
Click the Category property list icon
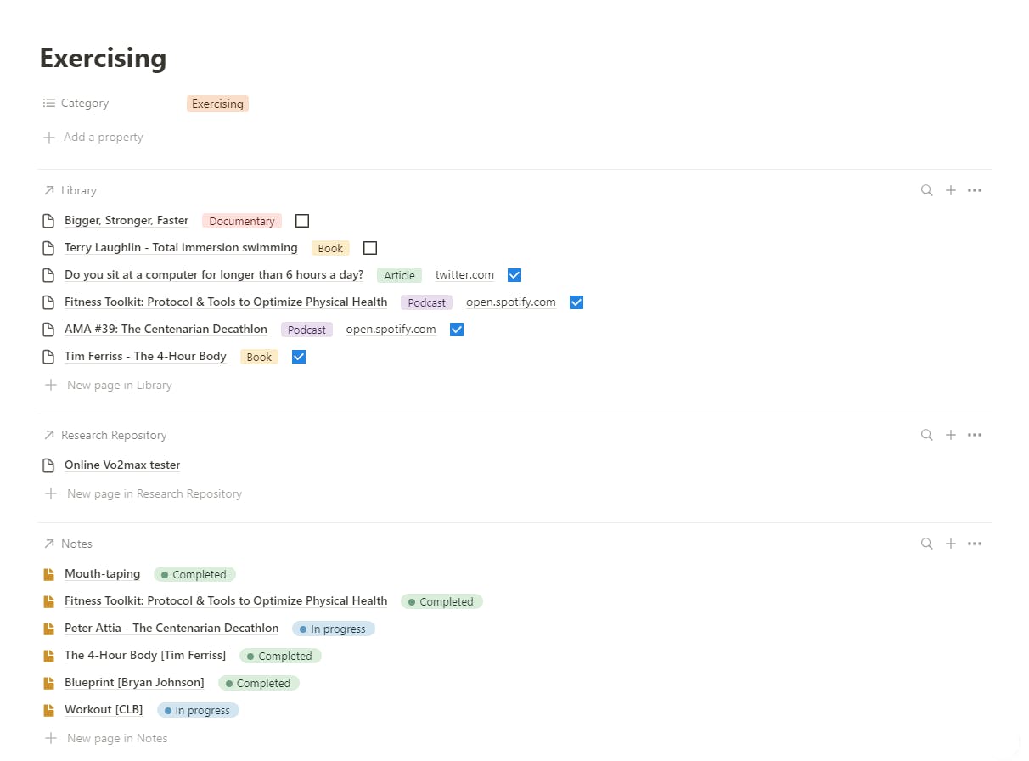(48, 103)
